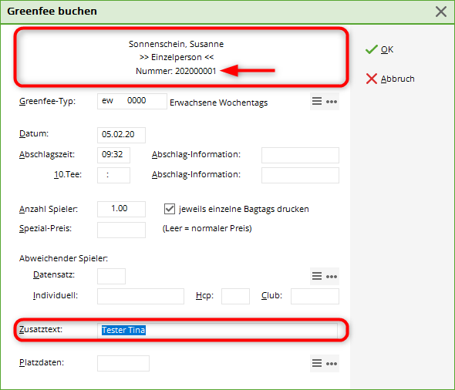Click red X icon for Abbruch

(372, 79)
